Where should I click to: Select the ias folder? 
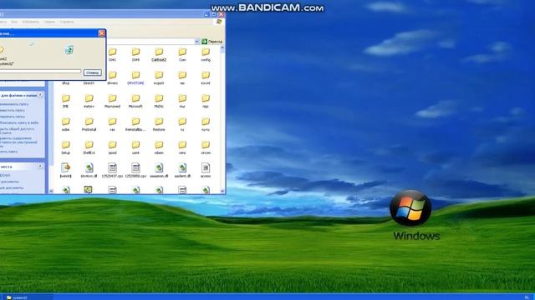182,77
